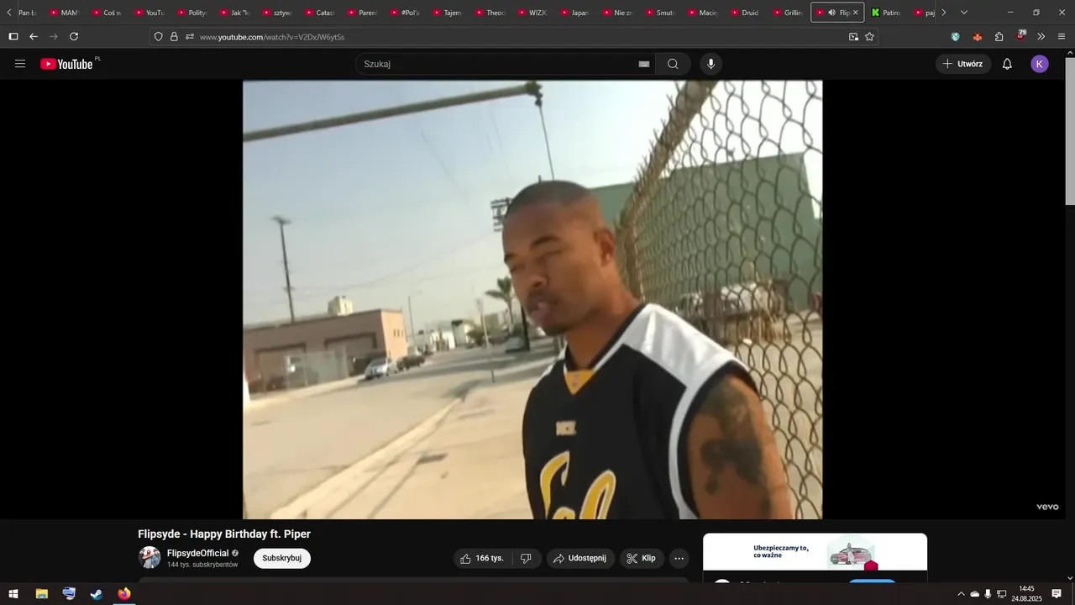Click the video player area to pause
This screenshot has height=605, width=1075.
click(x=532, y=299)
